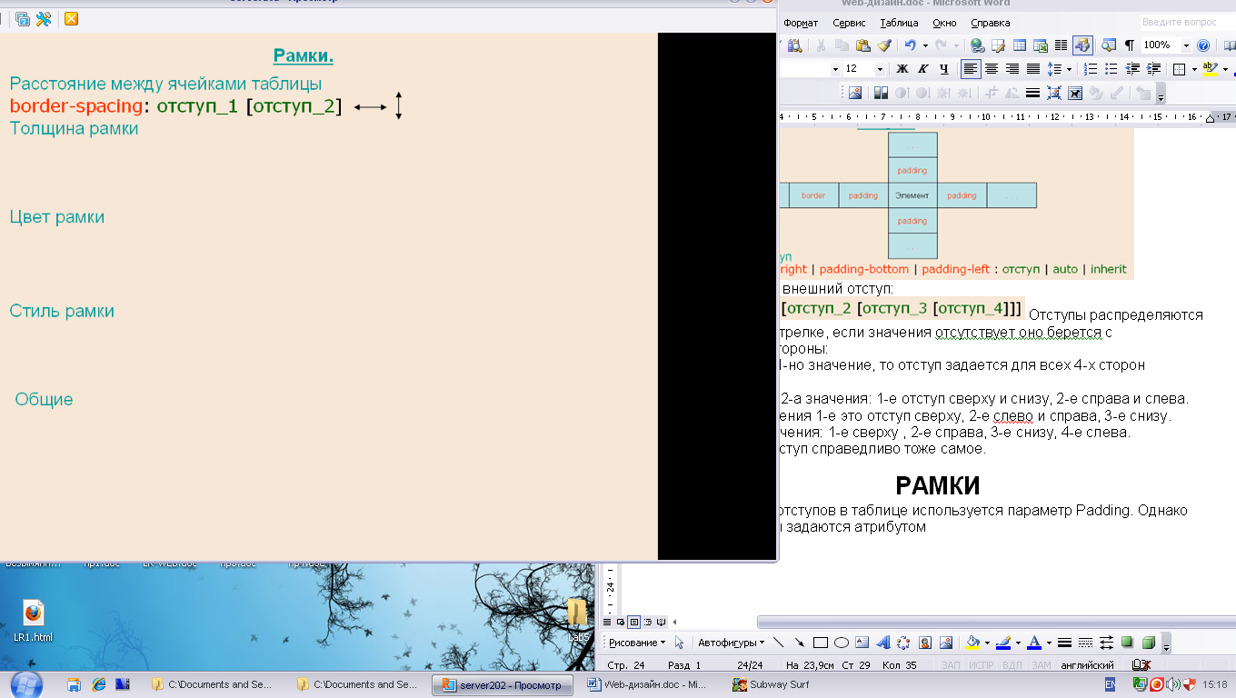The height and width of the screenshot is (698, 1236).
Task: Choose Select Objects pointer tool
Action: [x=679, y=643]
